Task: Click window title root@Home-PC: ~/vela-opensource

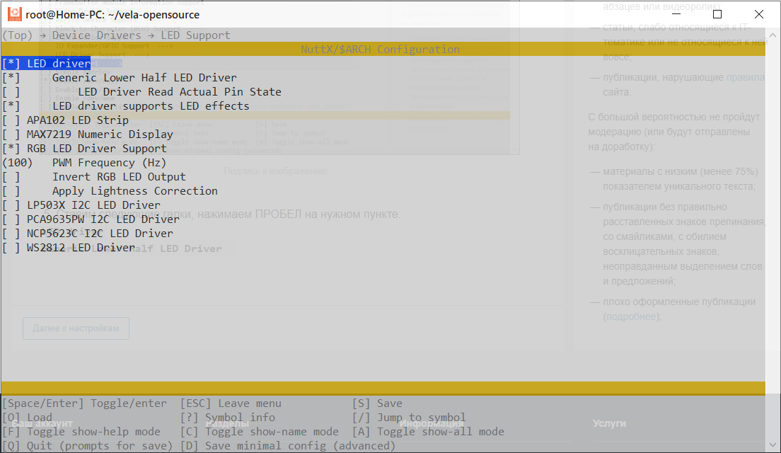Action: (x=112, y=15)
